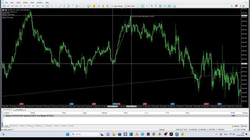Pick the equidistant channel tool
The width and height of the screenshot is (250, 140).
pyautogui.click(x=64, y=6)
